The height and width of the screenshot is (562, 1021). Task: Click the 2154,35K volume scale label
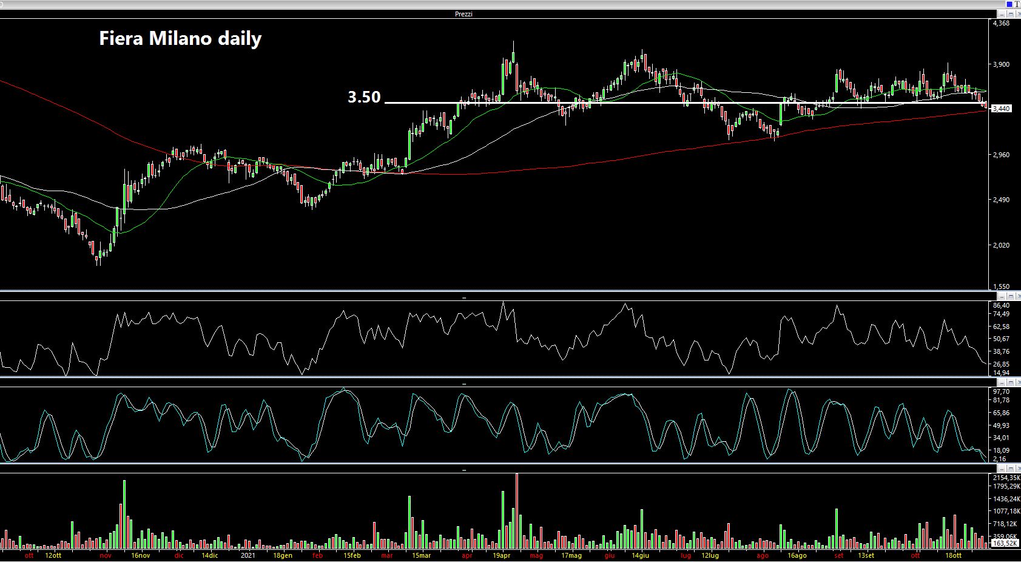click(1006, 478)
